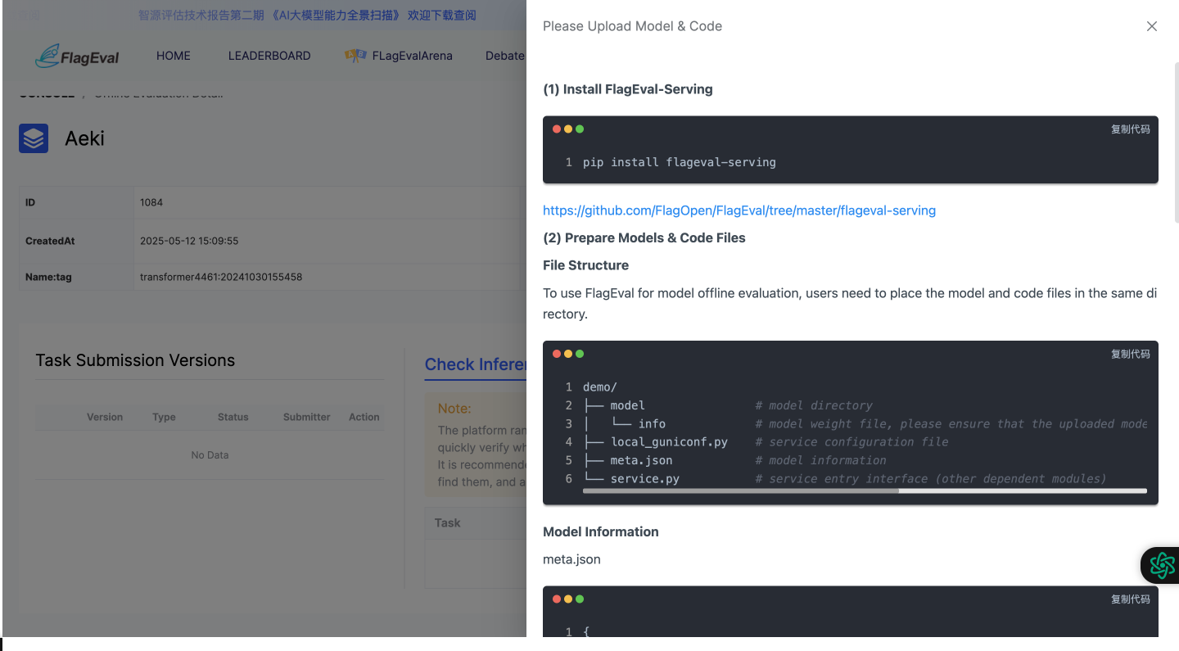Click the red dot on pip install code block
Screen dimensions: 1179x651
[x=557, y=129]
